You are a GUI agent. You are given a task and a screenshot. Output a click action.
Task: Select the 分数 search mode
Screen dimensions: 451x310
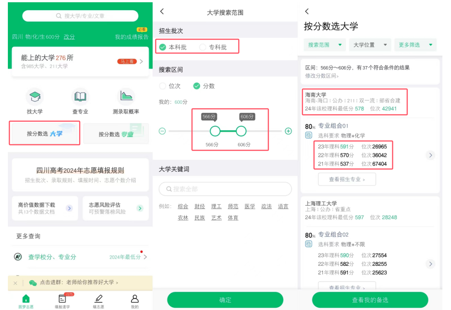(197, 86)
